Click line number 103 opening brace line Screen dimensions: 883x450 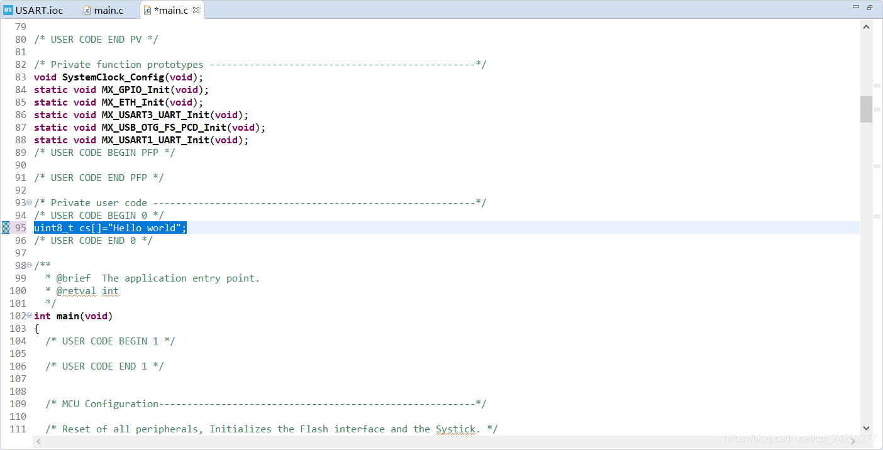(18, 329)
